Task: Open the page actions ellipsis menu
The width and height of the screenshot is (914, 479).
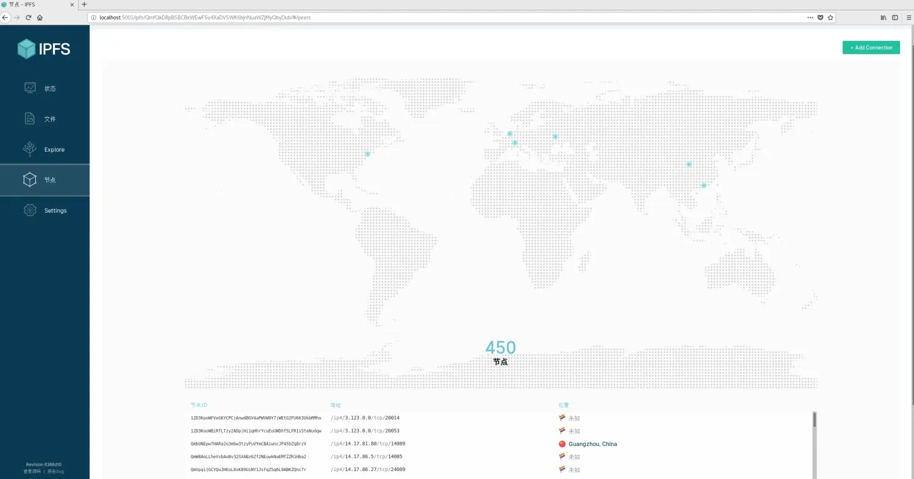Action: click(x=810, y=18)
